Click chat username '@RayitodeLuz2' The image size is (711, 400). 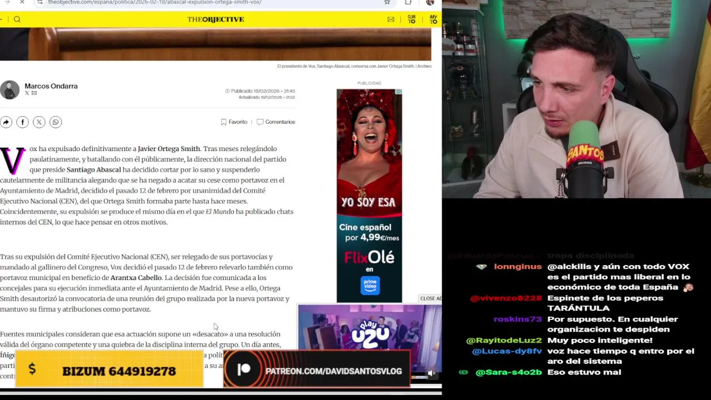coord(504,341)
